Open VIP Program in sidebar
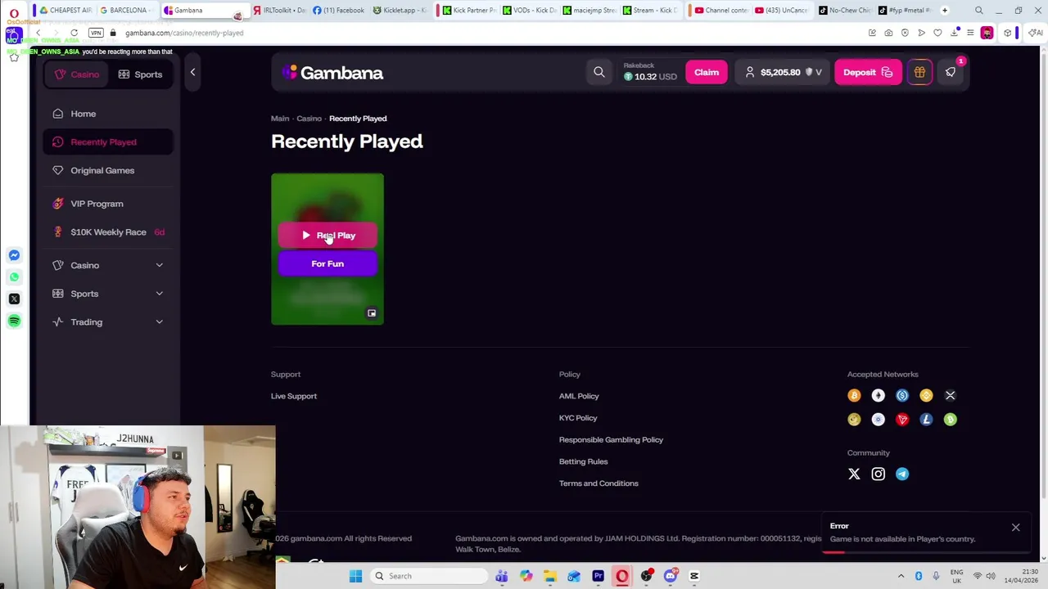The image size is (1048, 589). (x=108, y=204)
